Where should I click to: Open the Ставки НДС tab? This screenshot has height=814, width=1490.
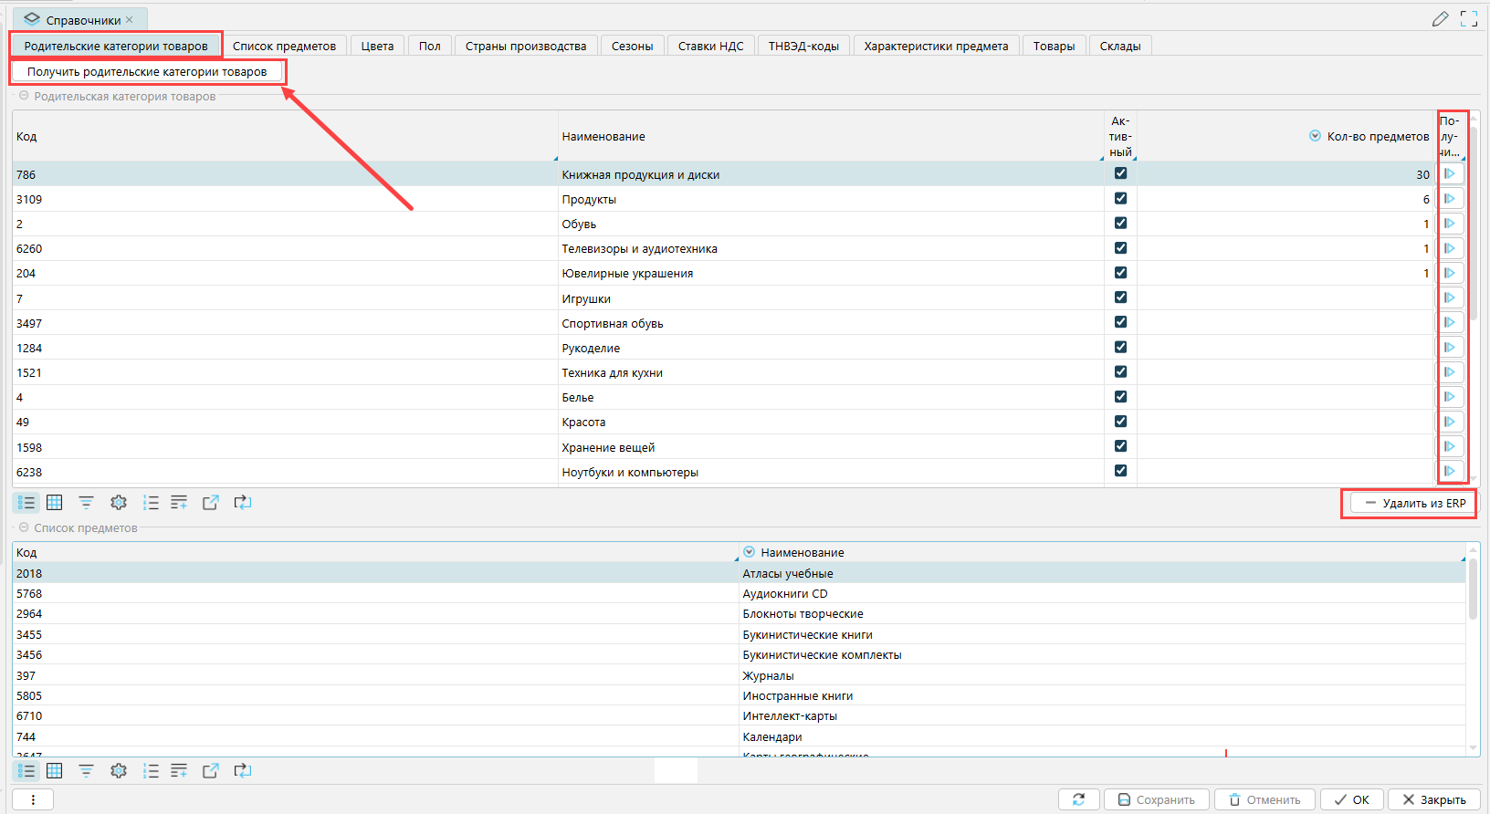[711, 46]
